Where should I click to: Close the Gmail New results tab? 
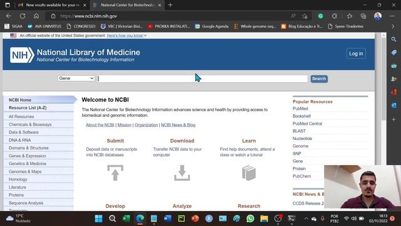[85, 5]
